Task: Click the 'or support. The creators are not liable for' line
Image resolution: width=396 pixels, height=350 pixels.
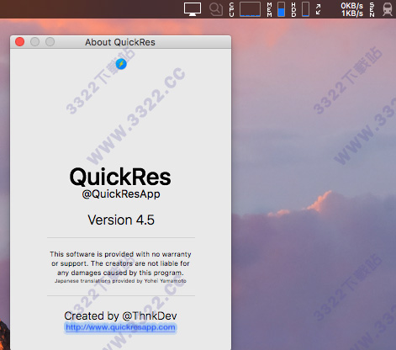Action: pos(120,263)
